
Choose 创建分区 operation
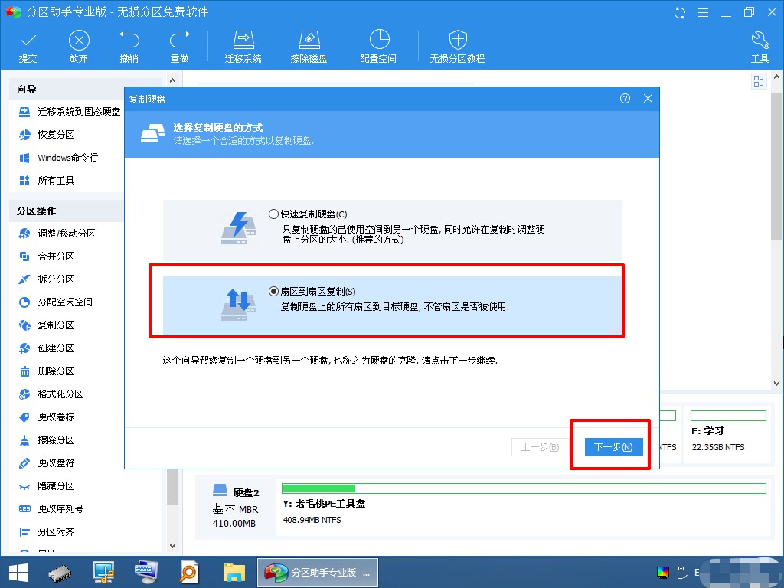pyautogui.click(x=47, y=348)
